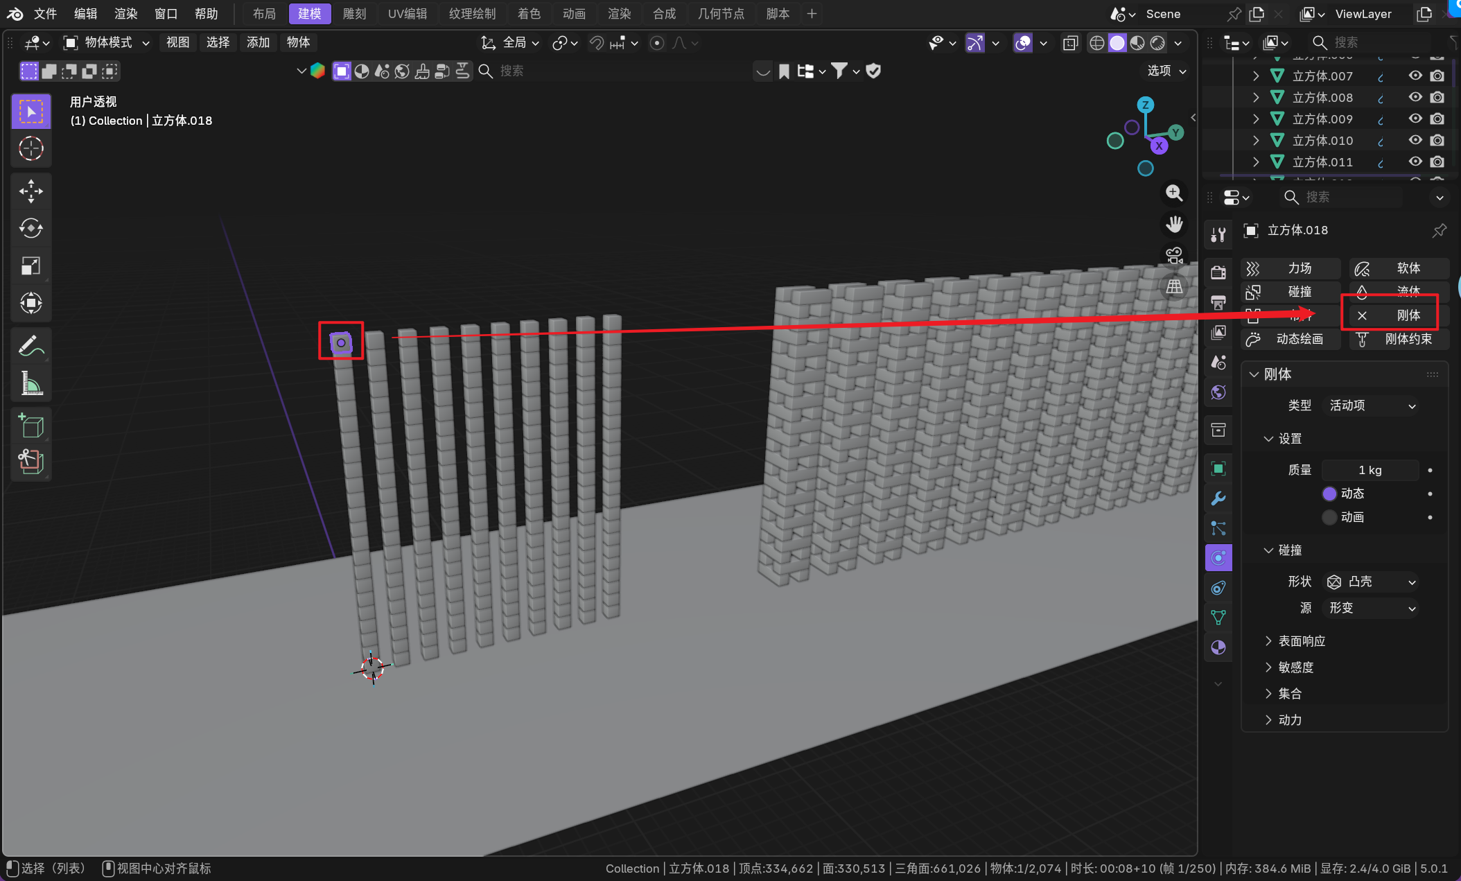The height and width of the screenshot is (881, 1461).
Task: Disable the 动态 checkbox
Action: pyautogui.click(x=1329, y=494)
